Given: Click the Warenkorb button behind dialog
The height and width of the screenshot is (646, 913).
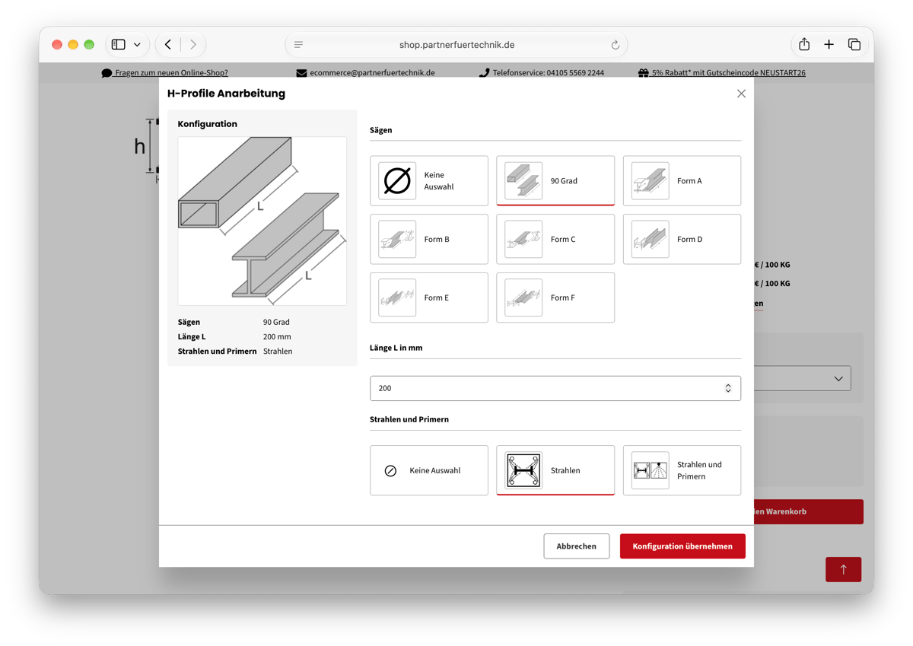Looking at the screenshot, I should click(808, 512).
